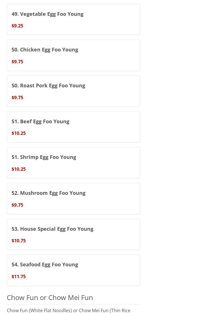Click $9.75 price under Mushroom
The image size is (222, 313).
click(17, 205)
